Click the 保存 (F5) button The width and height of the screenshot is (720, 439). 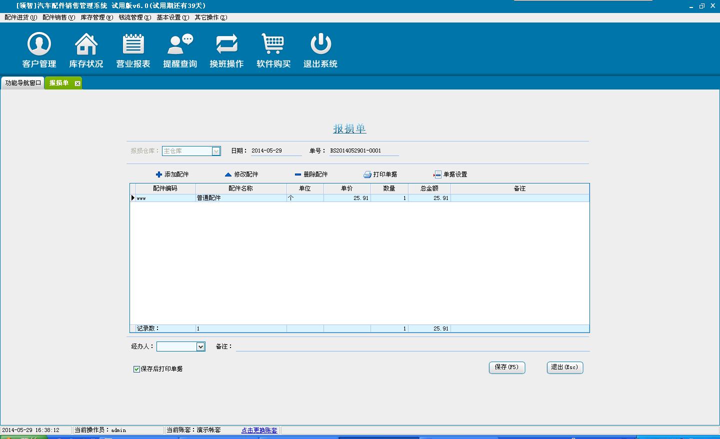coord(506,367)
